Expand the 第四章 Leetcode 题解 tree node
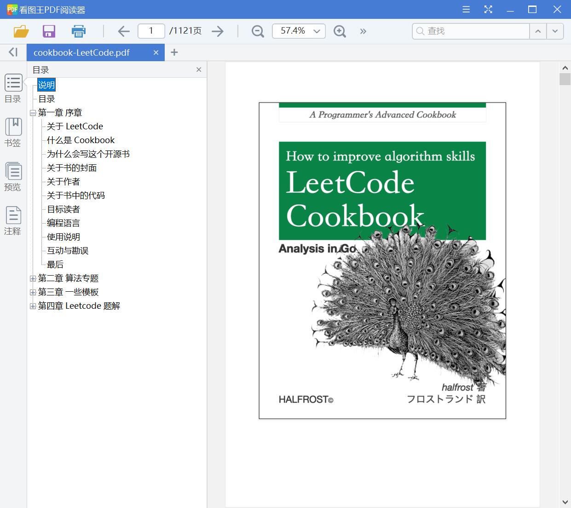Image resolution: width=571 pixels, height=508 pixels. (x=33, y=306)
